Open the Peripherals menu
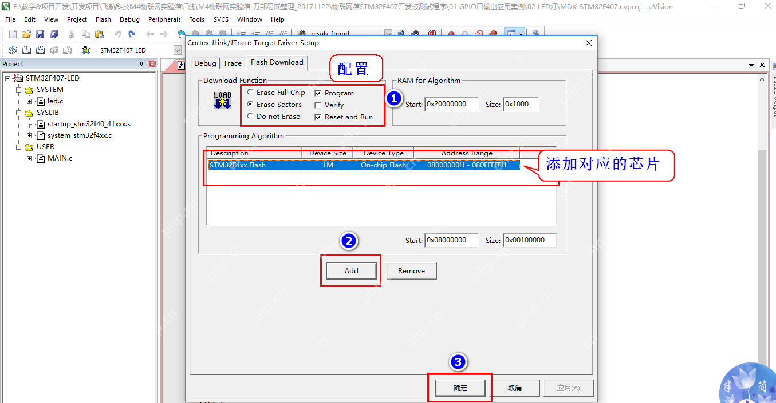This screenshot has height=403, width=776. coord(164,19)
